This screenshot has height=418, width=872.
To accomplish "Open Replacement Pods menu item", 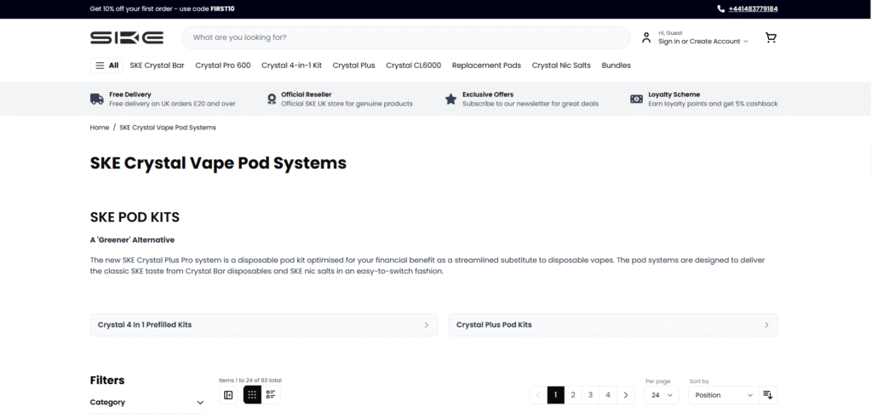I will [x=486, y=66].
